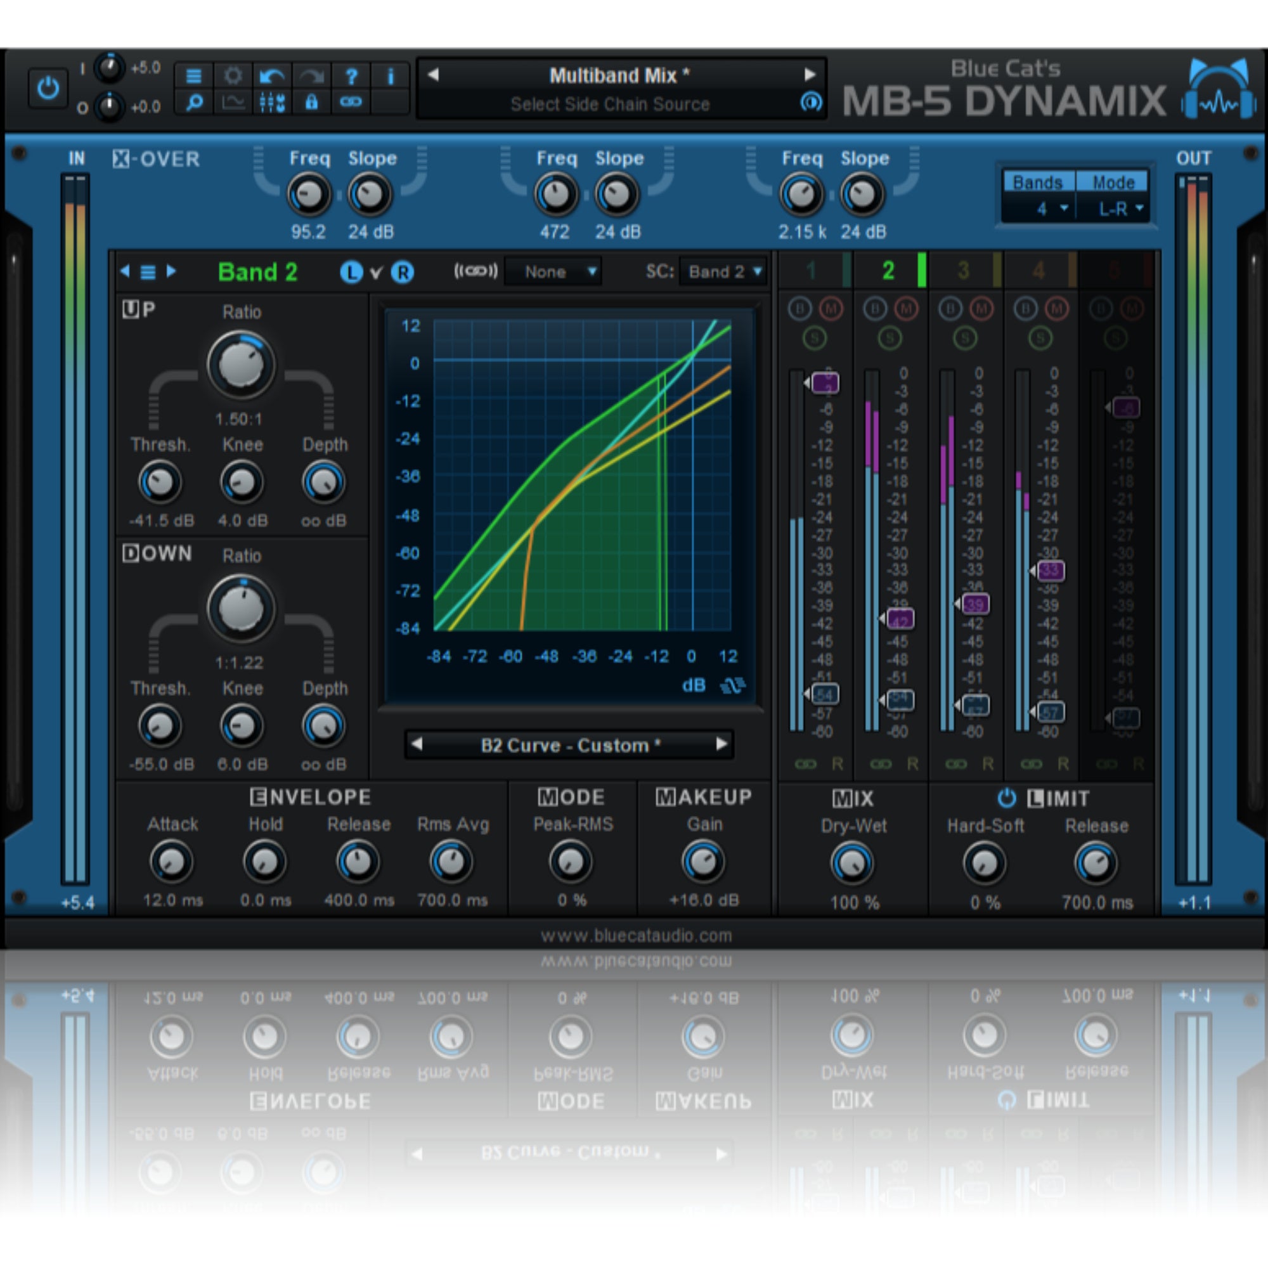
Task: Bypass band 3 with B button
Action: coord(950,308)
